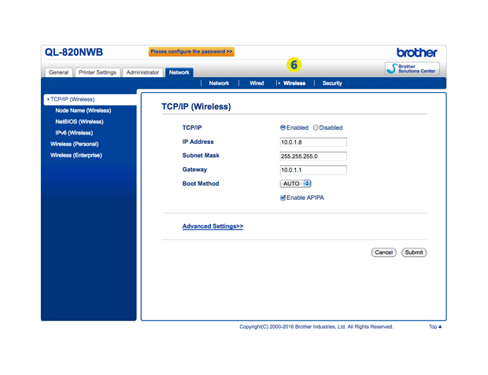This screenshot has width=488, height=375.
Task: Open the Security submenu item
Action: point(332,83)
